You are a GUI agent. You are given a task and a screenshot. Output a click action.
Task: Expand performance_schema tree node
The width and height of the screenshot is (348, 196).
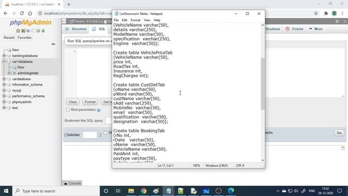pos(4,96)
